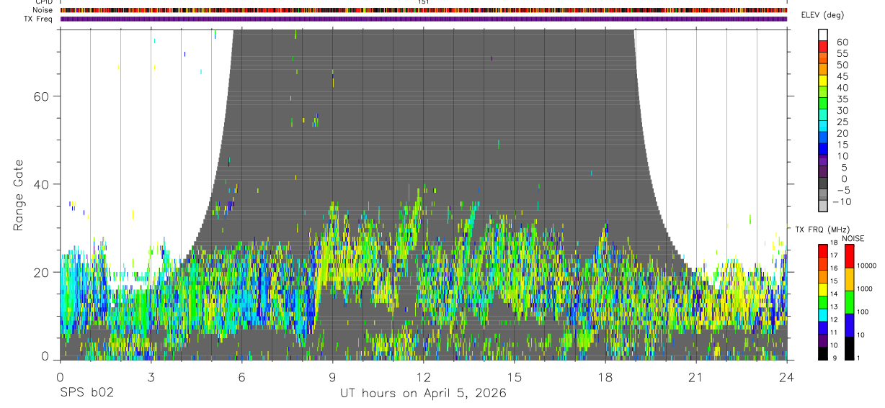Click the 'UT hours on April 5, 2026' label
885x408 pixels.
[x=423, y=394]
